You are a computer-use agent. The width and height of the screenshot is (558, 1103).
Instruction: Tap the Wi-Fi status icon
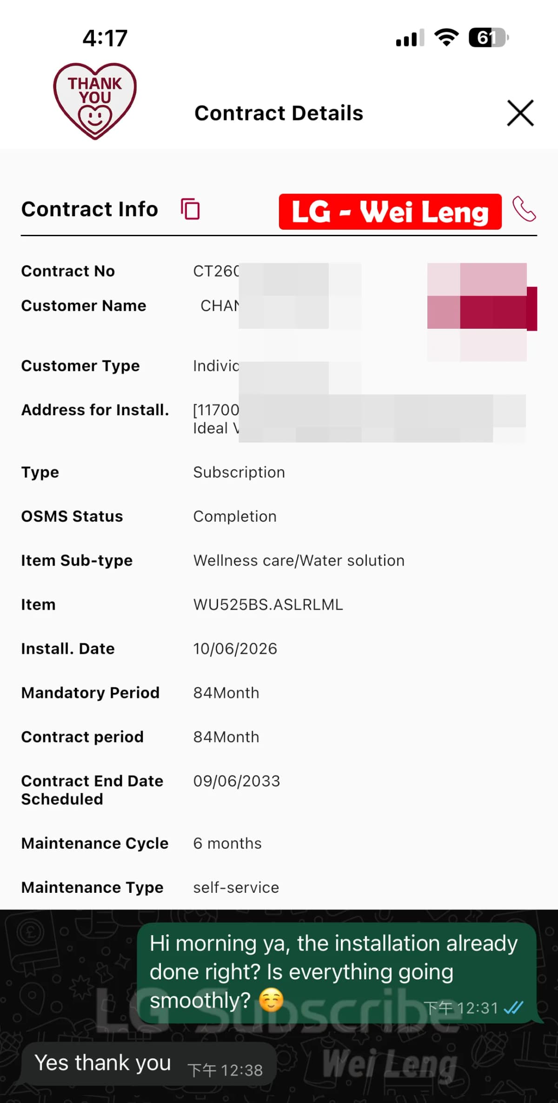click(446, 38)
